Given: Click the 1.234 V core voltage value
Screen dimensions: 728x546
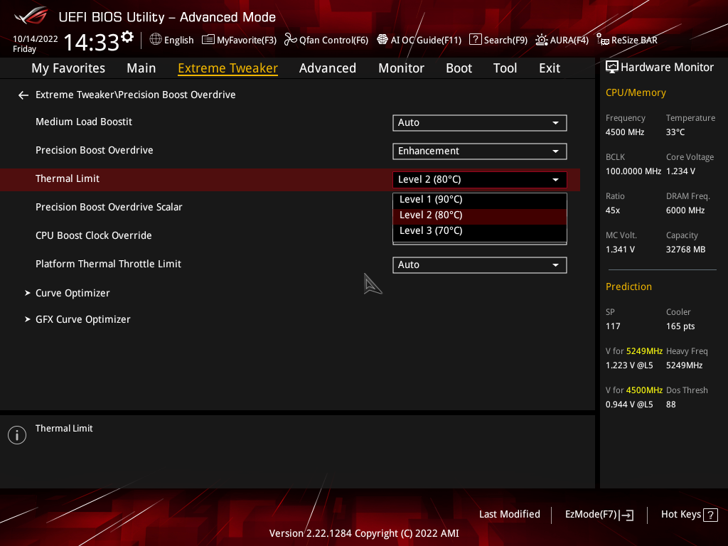Looking at the screenshot, I should tap(680, 171).
